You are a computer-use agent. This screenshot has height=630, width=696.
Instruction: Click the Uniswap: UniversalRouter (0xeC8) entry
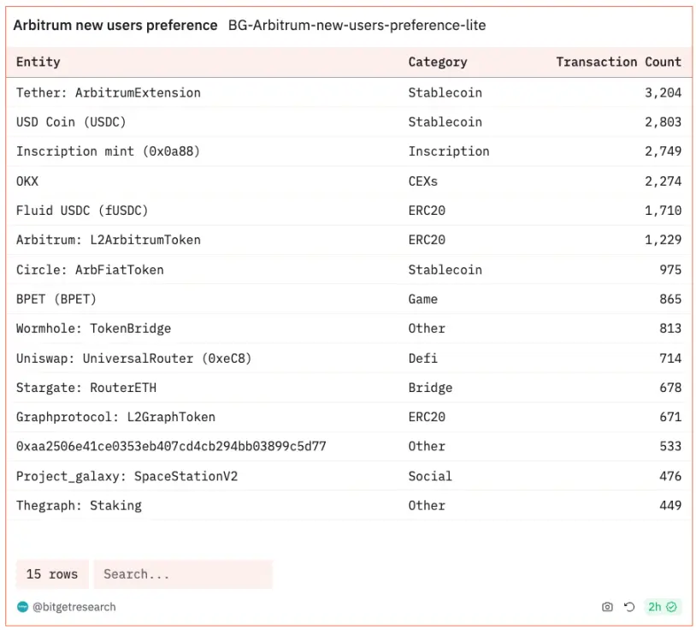coord(133,358)
